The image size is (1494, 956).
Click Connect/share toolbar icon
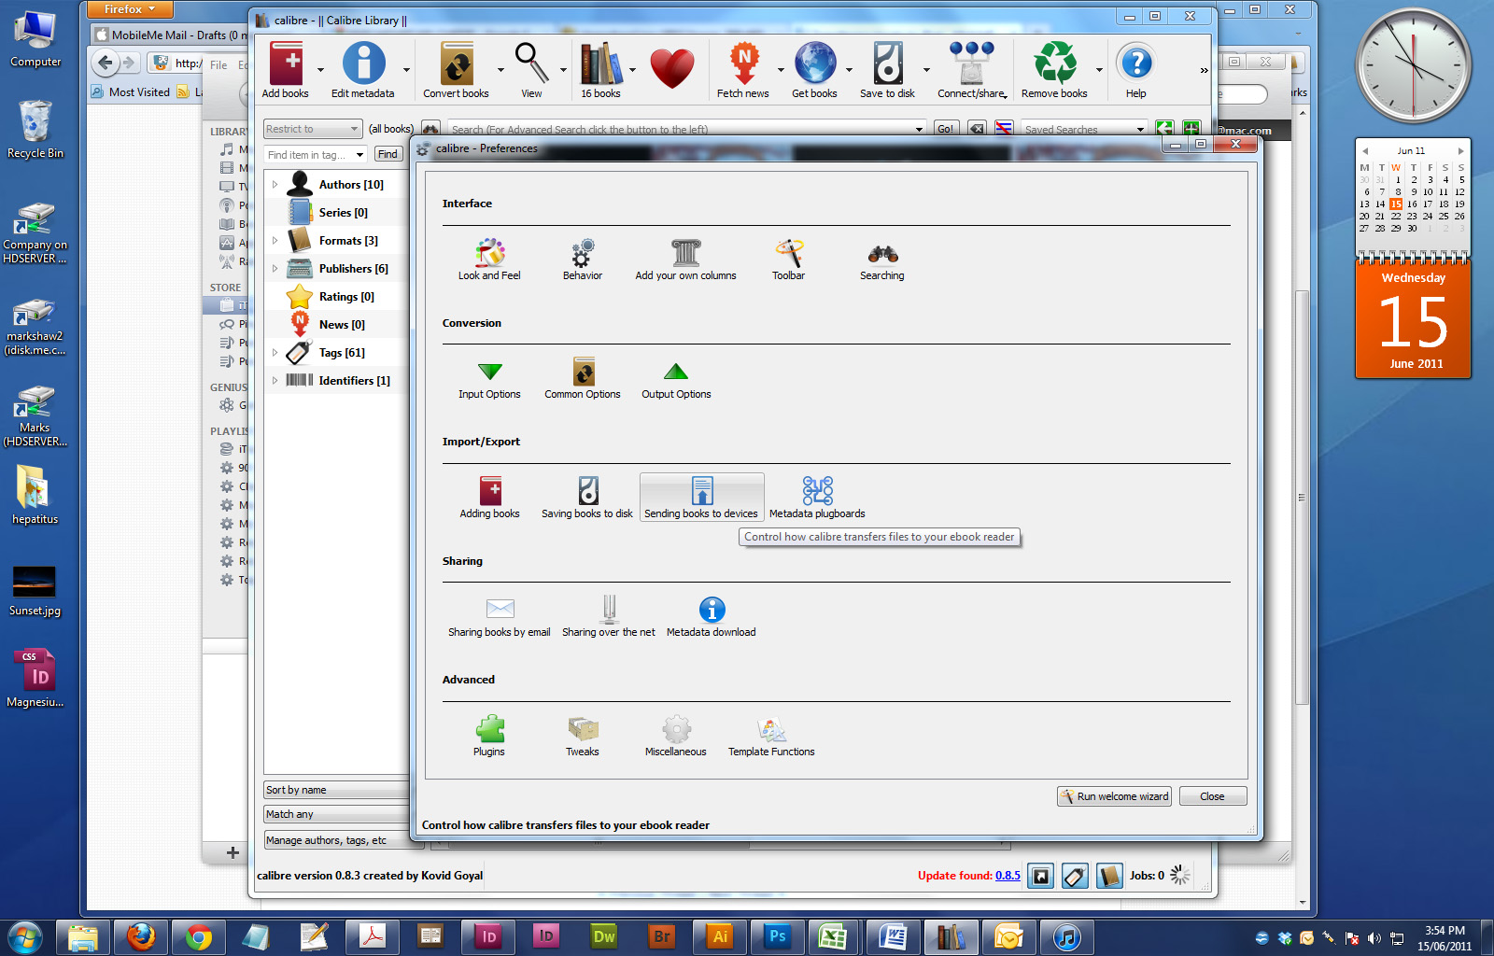[x=972, y=70]
